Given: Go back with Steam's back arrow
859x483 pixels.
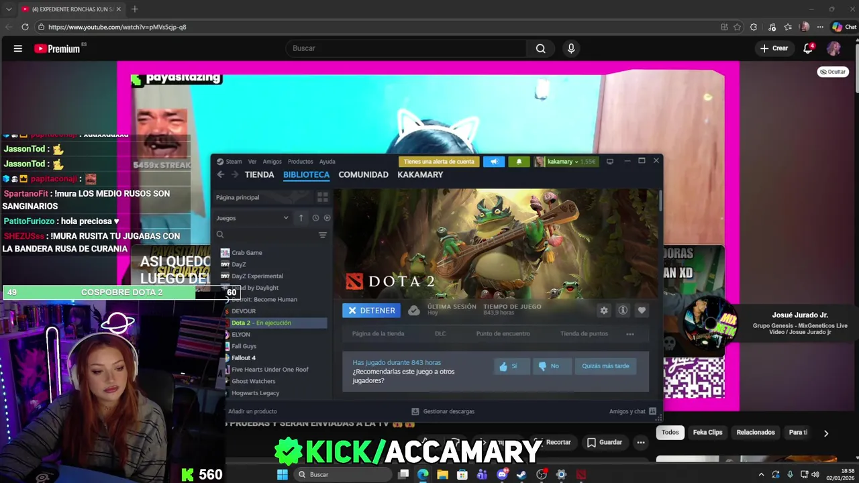Looking at the screenshot, I should (221, 174).
